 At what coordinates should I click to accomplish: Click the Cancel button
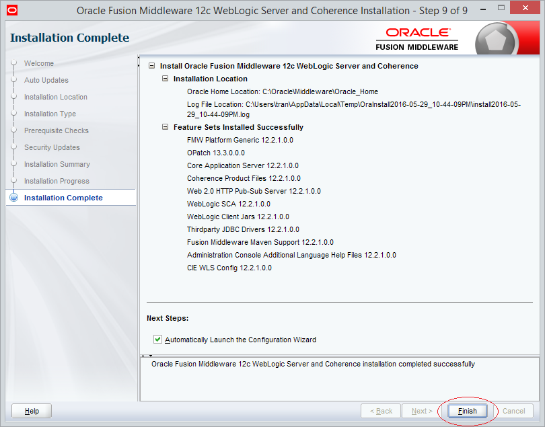point(513,411)
